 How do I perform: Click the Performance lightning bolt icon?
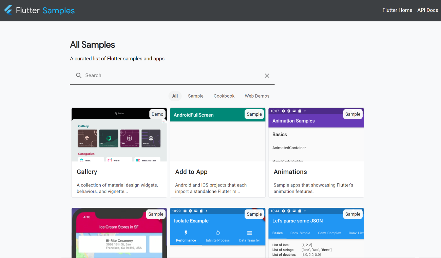pyautogui.click(x=186, y=233)
